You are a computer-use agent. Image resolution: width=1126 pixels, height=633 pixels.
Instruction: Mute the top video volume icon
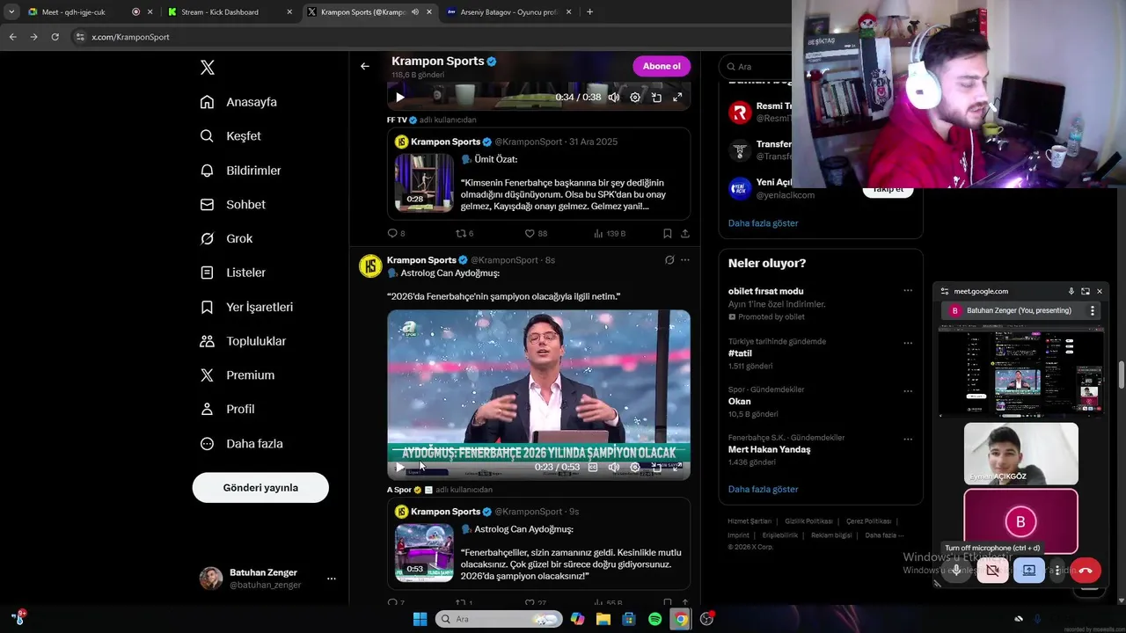[x=614, y=98]
